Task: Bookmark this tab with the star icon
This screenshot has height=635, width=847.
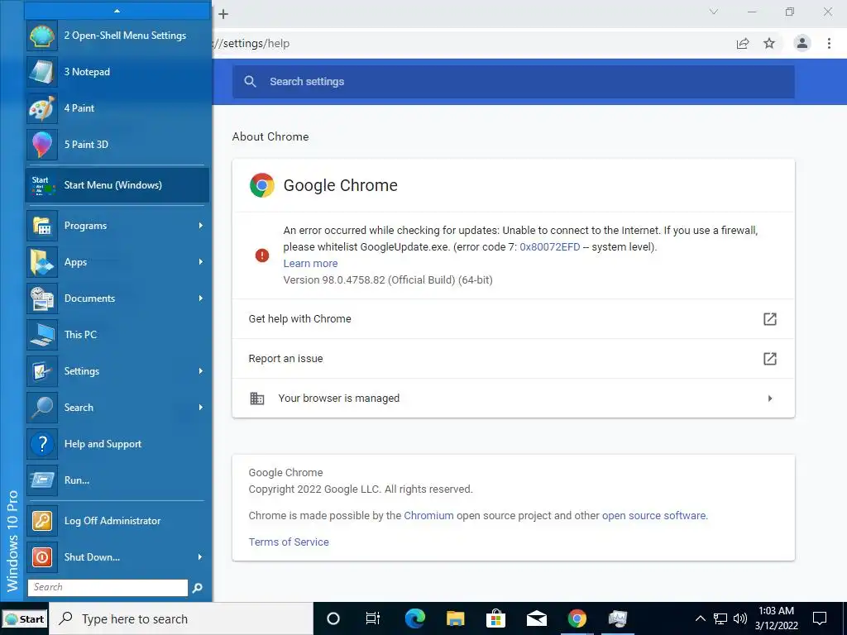Action: tap(769, 43)
